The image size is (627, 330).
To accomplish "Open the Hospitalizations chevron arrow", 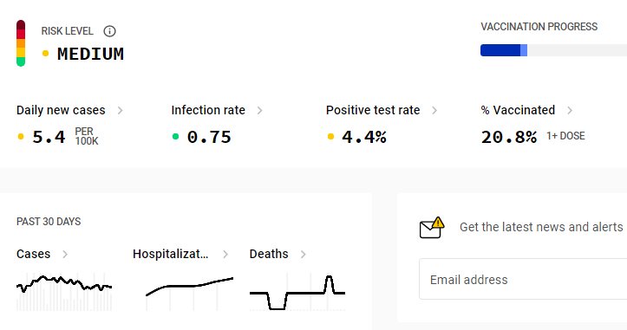I will coord(225,254).
